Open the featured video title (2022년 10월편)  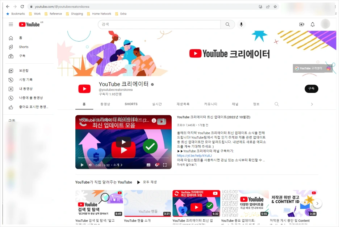(214, 117)
